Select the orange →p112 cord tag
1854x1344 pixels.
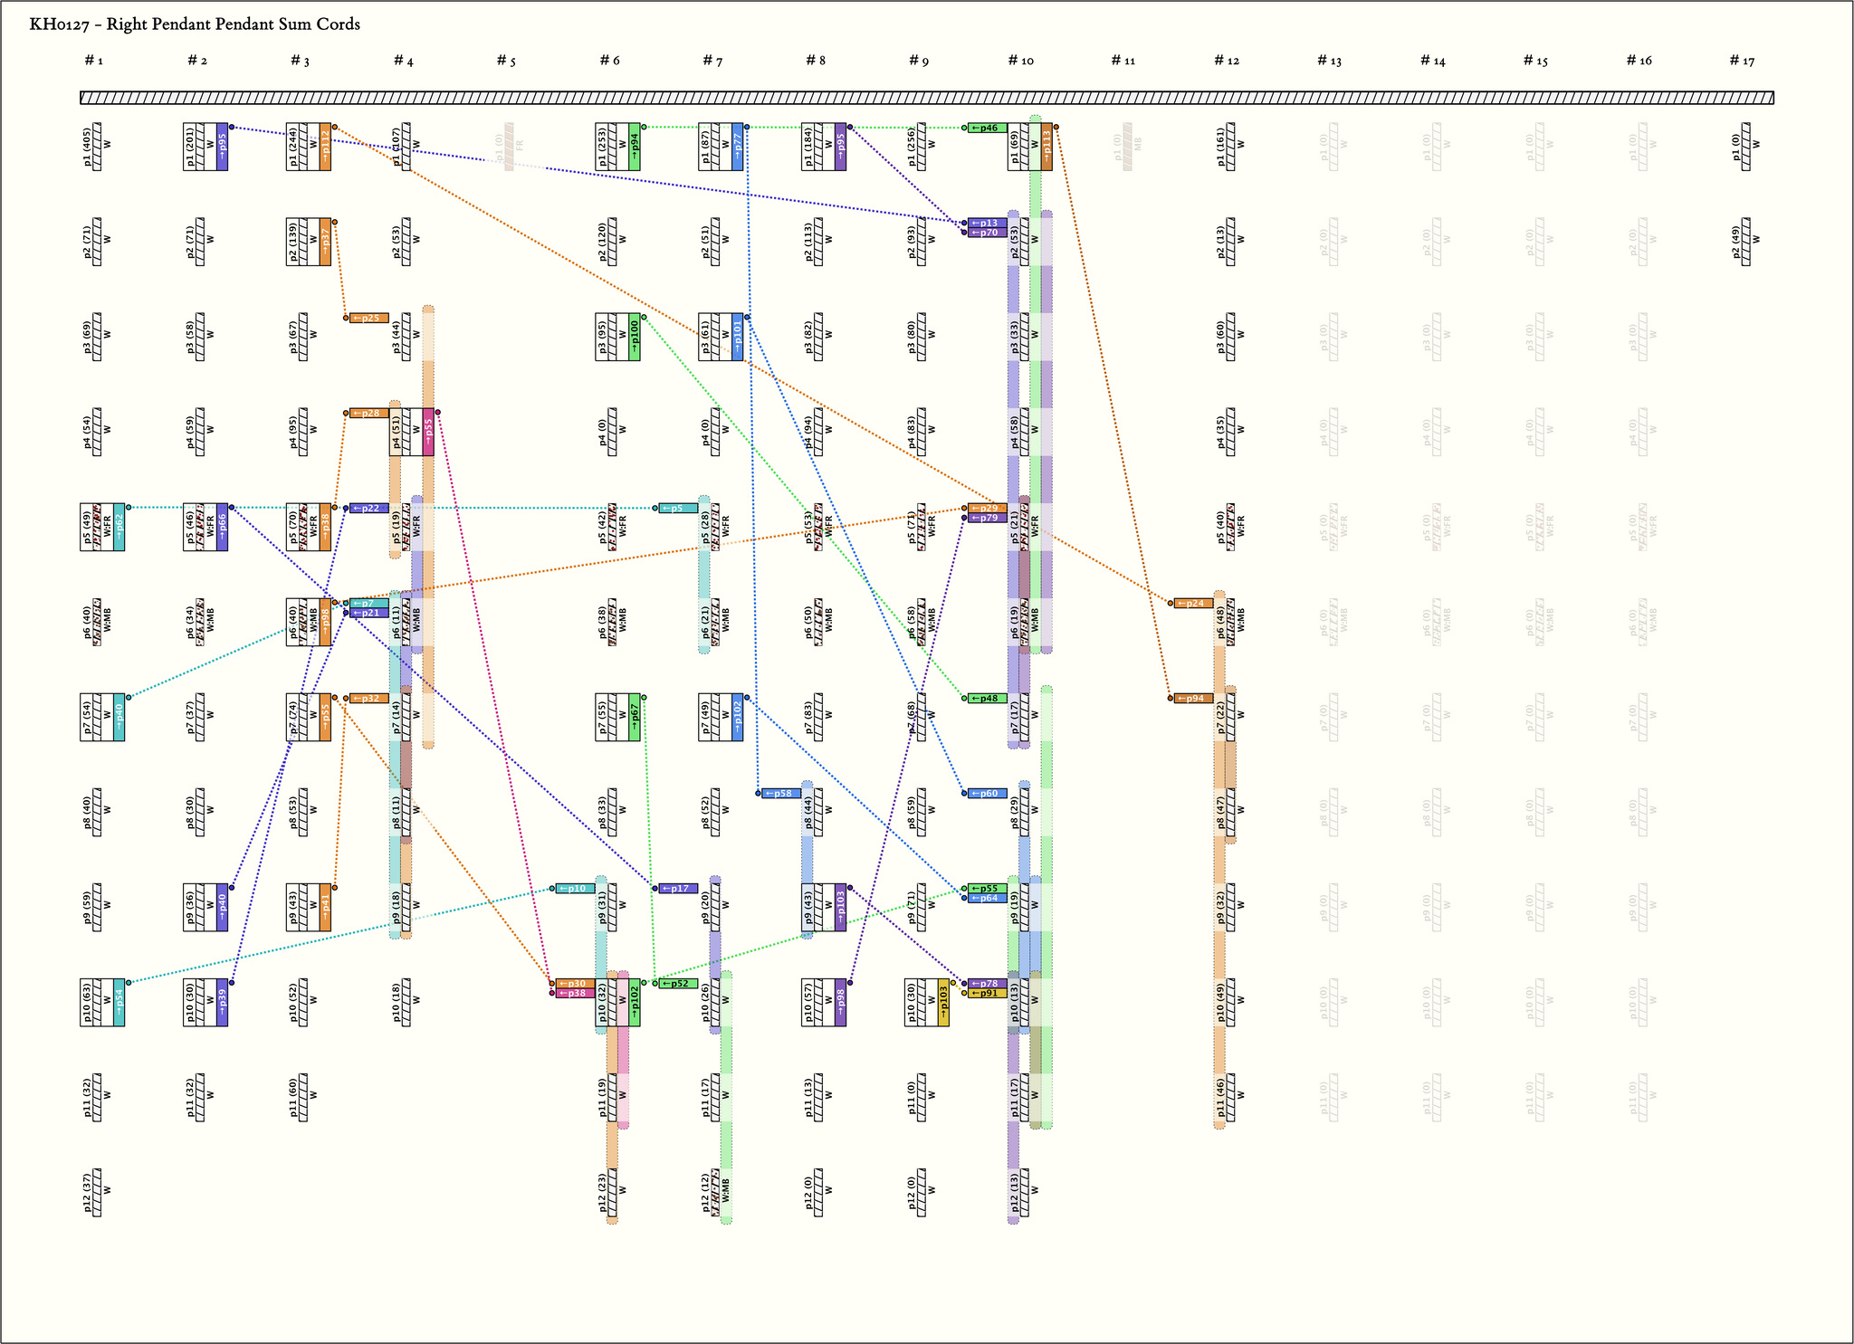point(325,147)
